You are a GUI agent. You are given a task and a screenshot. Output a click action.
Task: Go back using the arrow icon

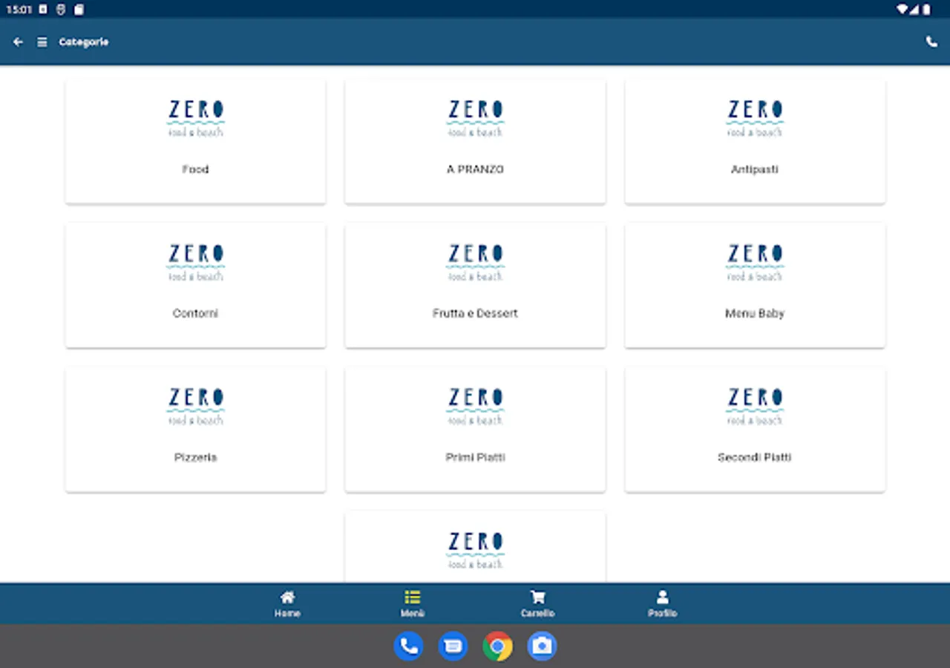click(19, 42)
